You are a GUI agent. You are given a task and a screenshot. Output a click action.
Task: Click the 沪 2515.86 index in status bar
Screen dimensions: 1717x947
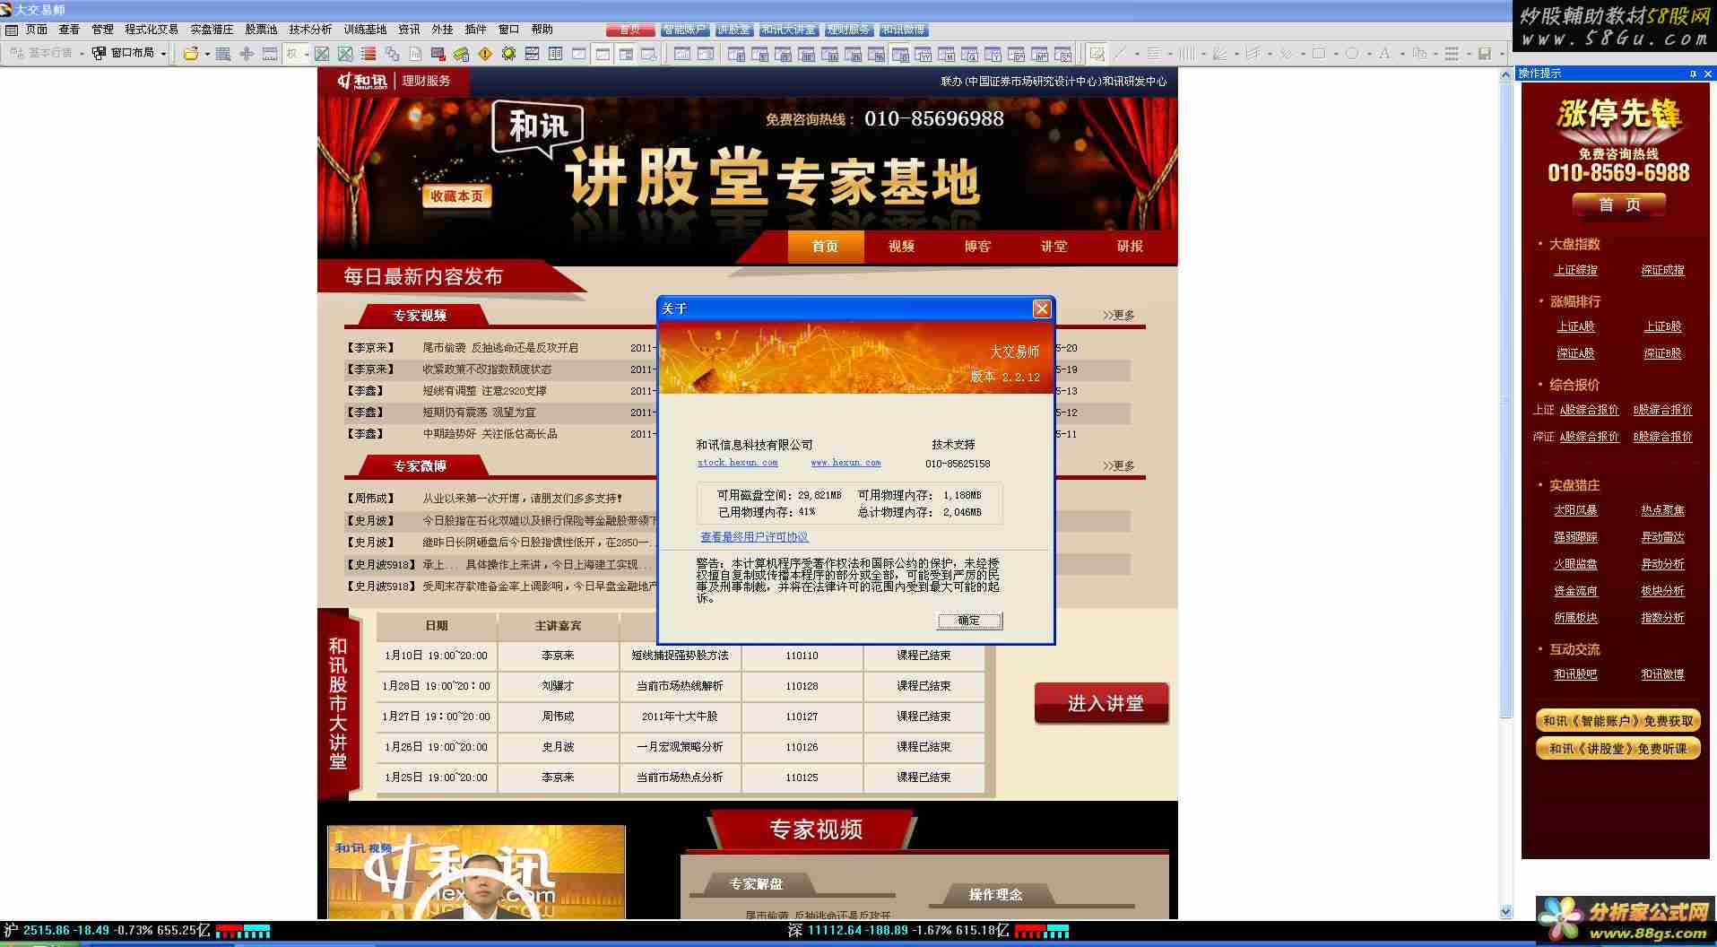(x=107, y=931)
